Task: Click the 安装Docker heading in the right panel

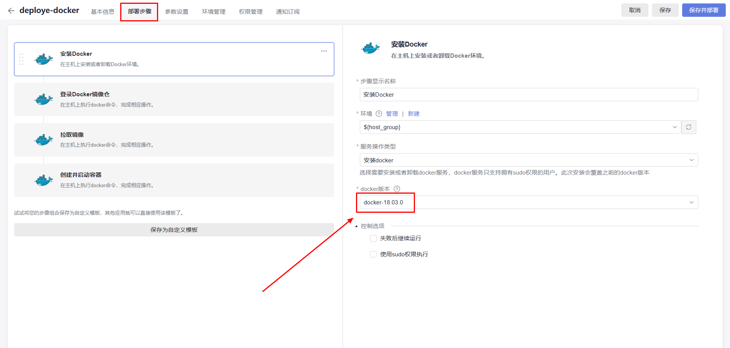Action: point(409,44)
